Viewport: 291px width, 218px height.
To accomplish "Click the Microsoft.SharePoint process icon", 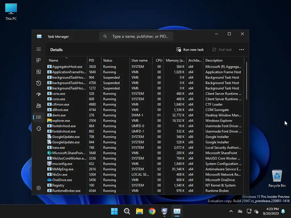I will 49,153.
